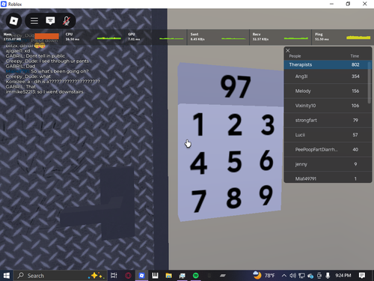Open the network tray icon
The width and height of the screenshot is (374, 281).
click(x=301, y=276)
